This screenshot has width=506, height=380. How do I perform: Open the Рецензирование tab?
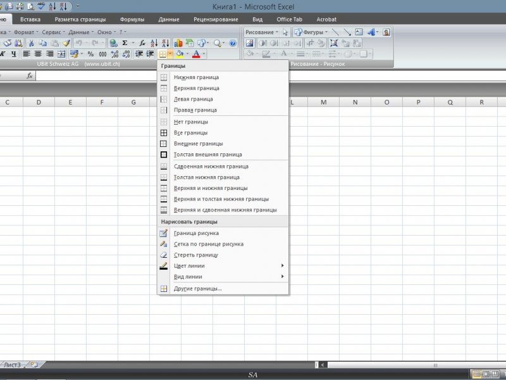coord(216,20)
